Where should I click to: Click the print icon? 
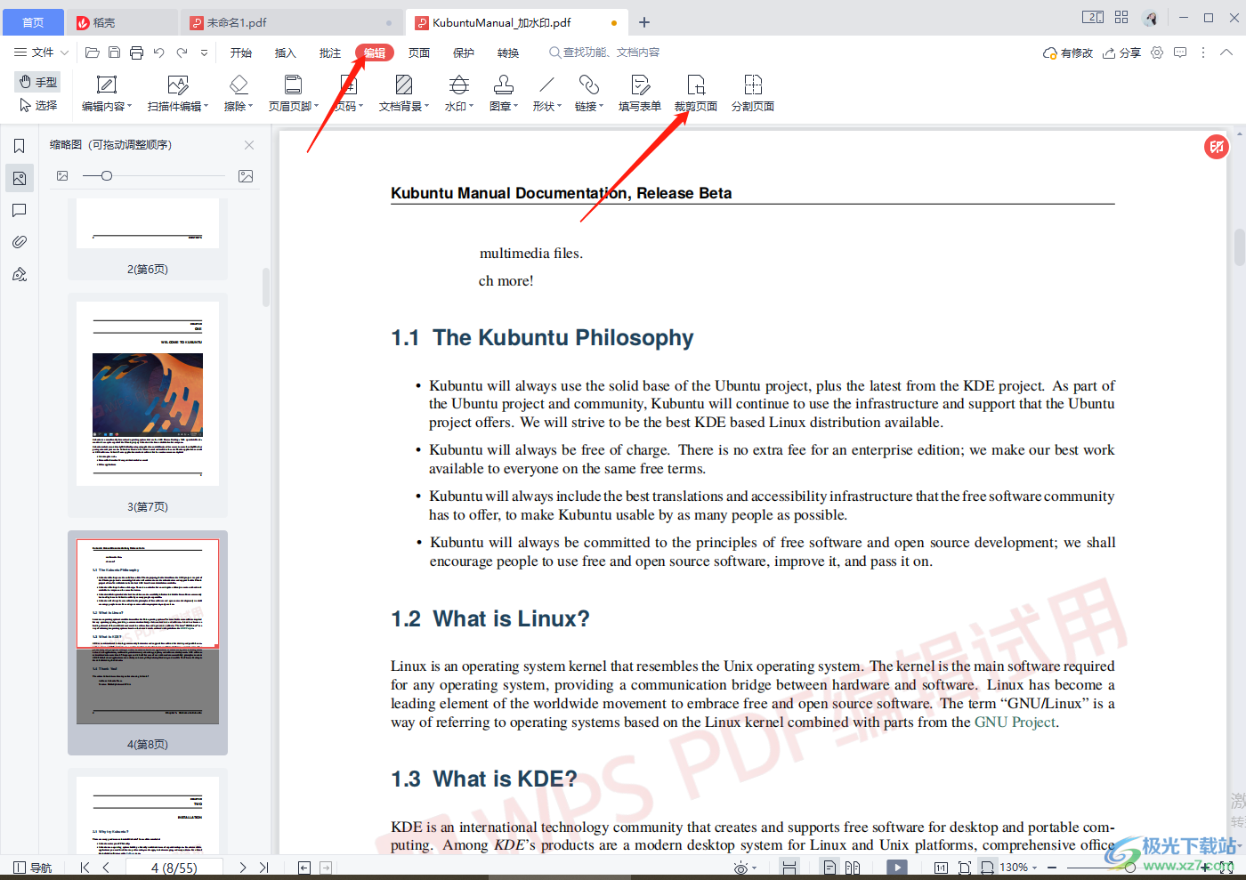click(136, 52)
